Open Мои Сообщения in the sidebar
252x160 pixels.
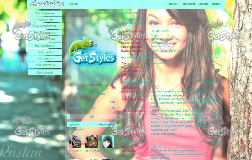pyautogui.click(x=45, y=46)
